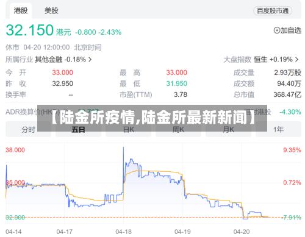Switch to the 美股 tab
The width and height of the screenshot is (305, 237).
pyautogui.click(x=51, y=11)
